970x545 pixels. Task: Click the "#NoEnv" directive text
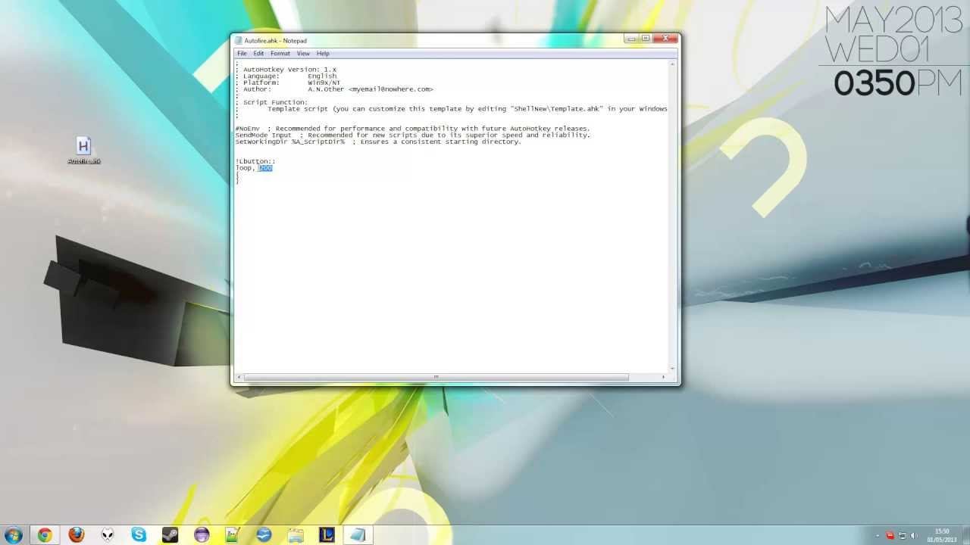coord(248,129)
